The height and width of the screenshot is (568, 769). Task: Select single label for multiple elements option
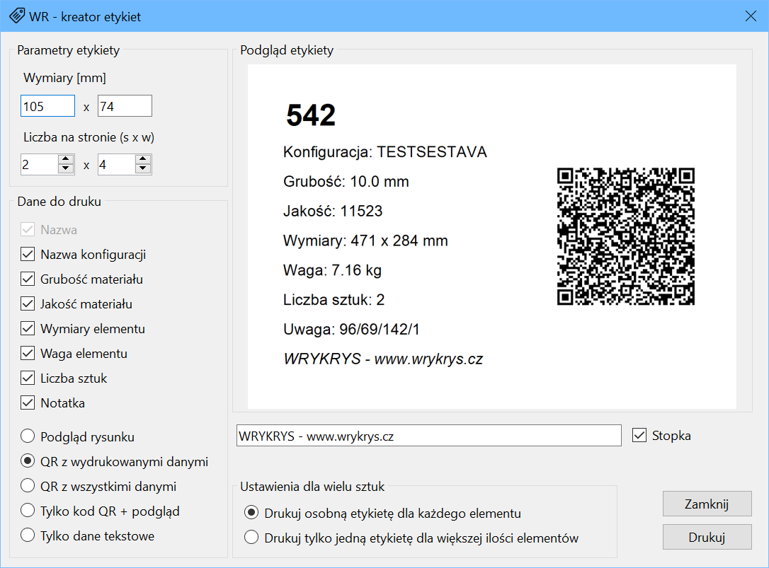pyautogui.click(x=251, y=538)
